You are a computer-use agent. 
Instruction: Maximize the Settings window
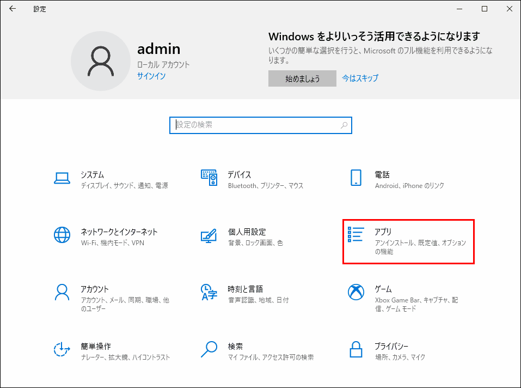(485, 9)
